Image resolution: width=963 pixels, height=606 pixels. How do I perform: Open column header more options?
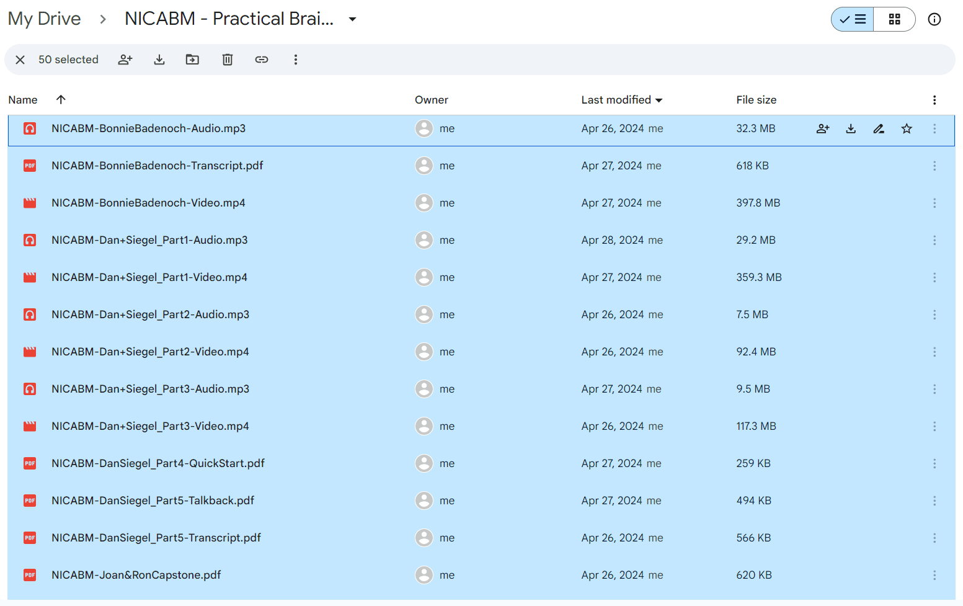point(934,100)
